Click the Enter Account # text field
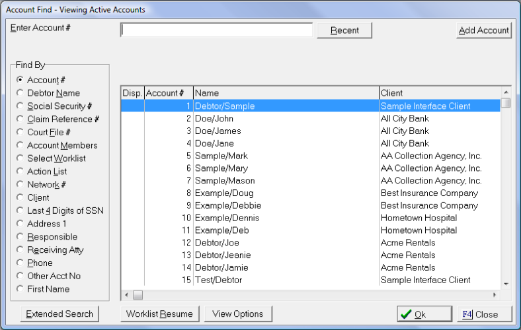Viewport: 521px width, 330px height. tap(216, 30)
